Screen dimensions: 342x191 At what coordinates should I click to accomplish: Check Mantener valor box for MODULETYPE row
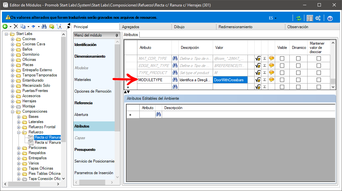click(319, 80)
